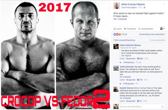Open the Mirko CroCop Filipovic page link
Image resolution: width=168 pixels, height=110 pixels.
[133, 4]
